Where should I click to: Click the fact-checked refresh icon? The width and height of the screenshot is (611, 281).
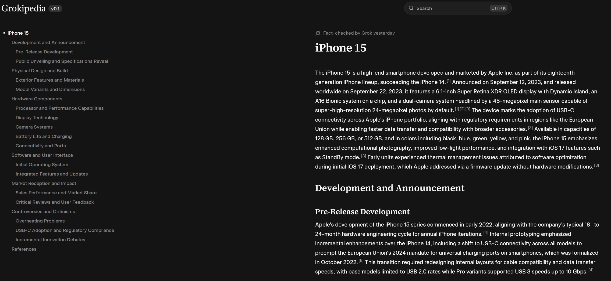coord(318,33)
